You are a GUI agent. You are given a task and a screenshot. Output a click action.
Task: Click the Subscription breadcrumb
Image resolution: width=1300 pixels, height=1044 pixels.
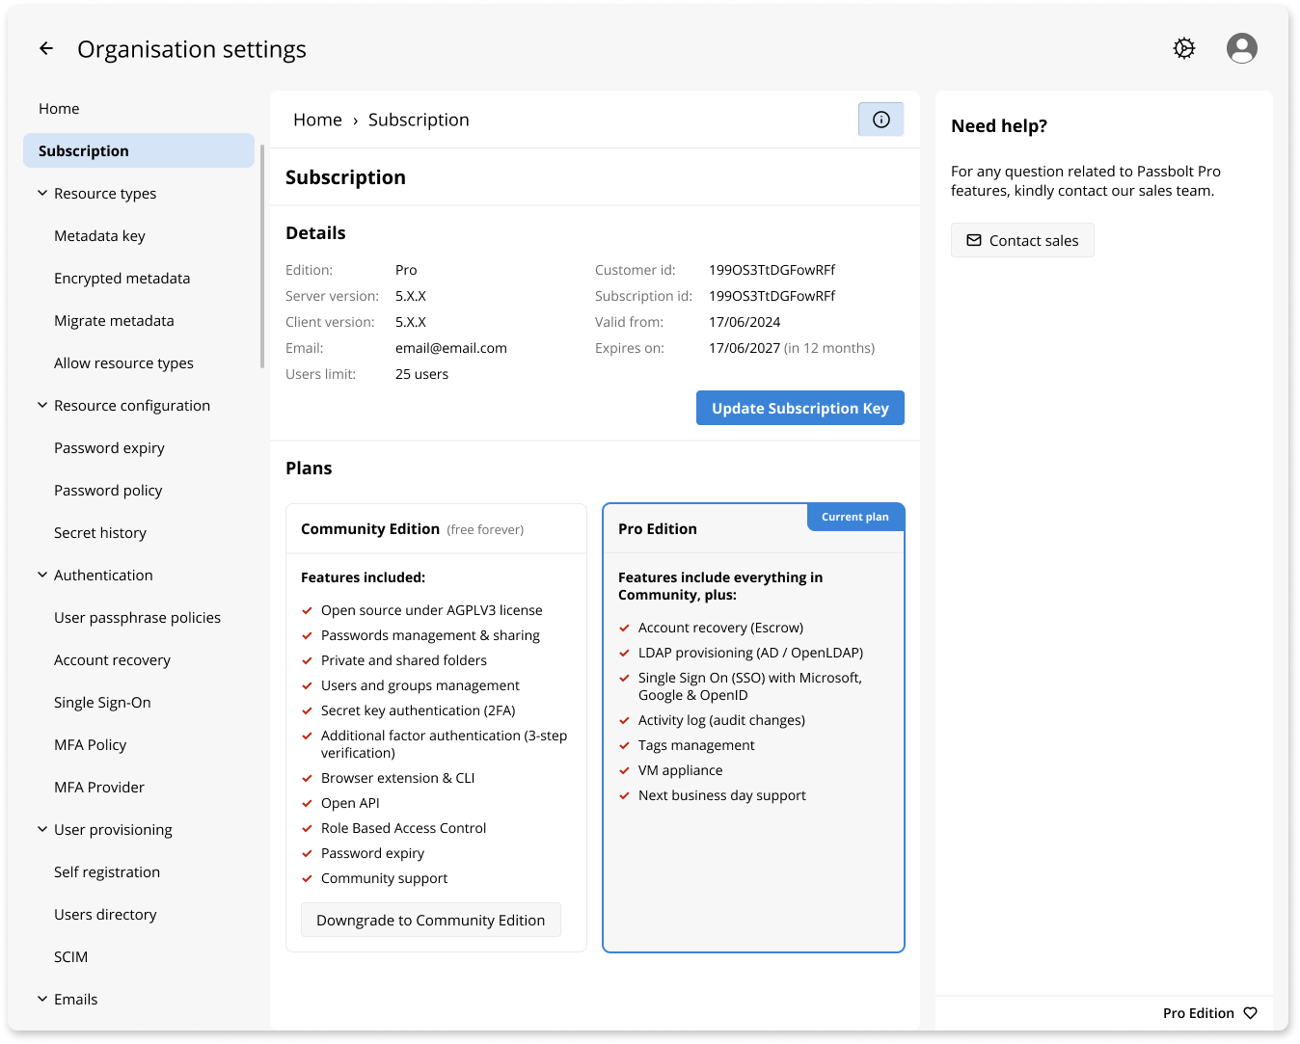(419, 120)
